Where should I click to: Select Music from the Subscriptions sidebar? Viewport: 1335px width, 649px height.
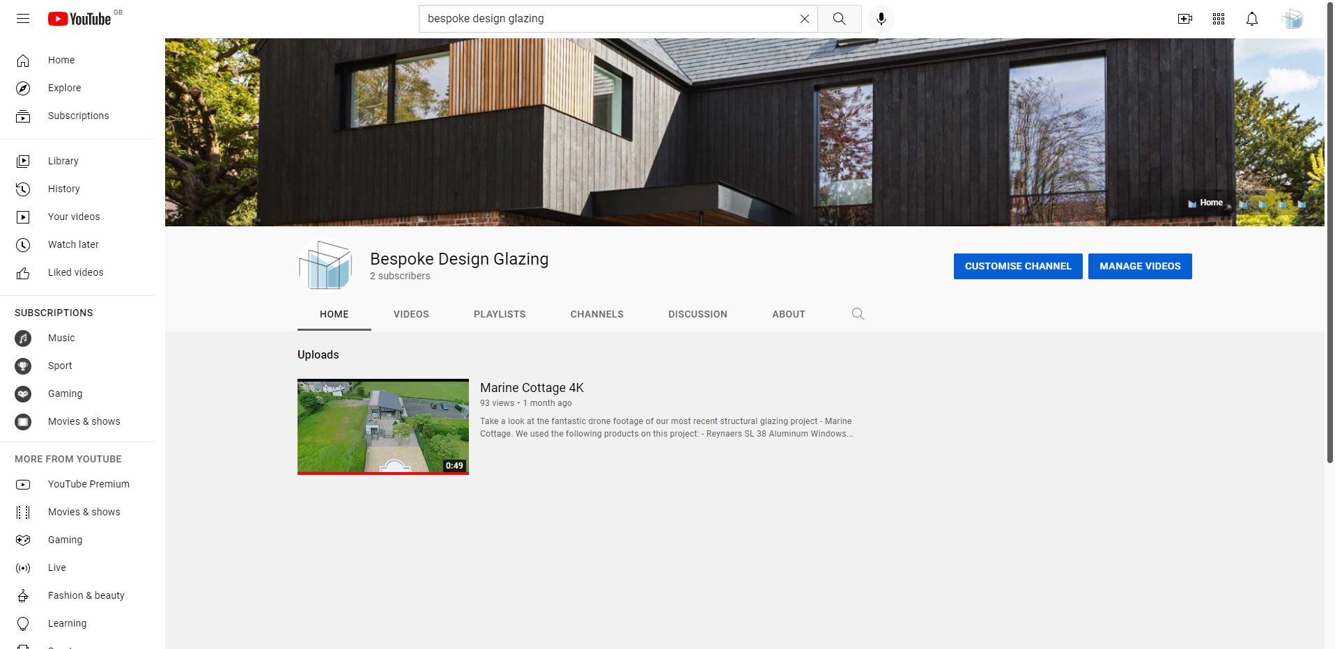[61, 338]
